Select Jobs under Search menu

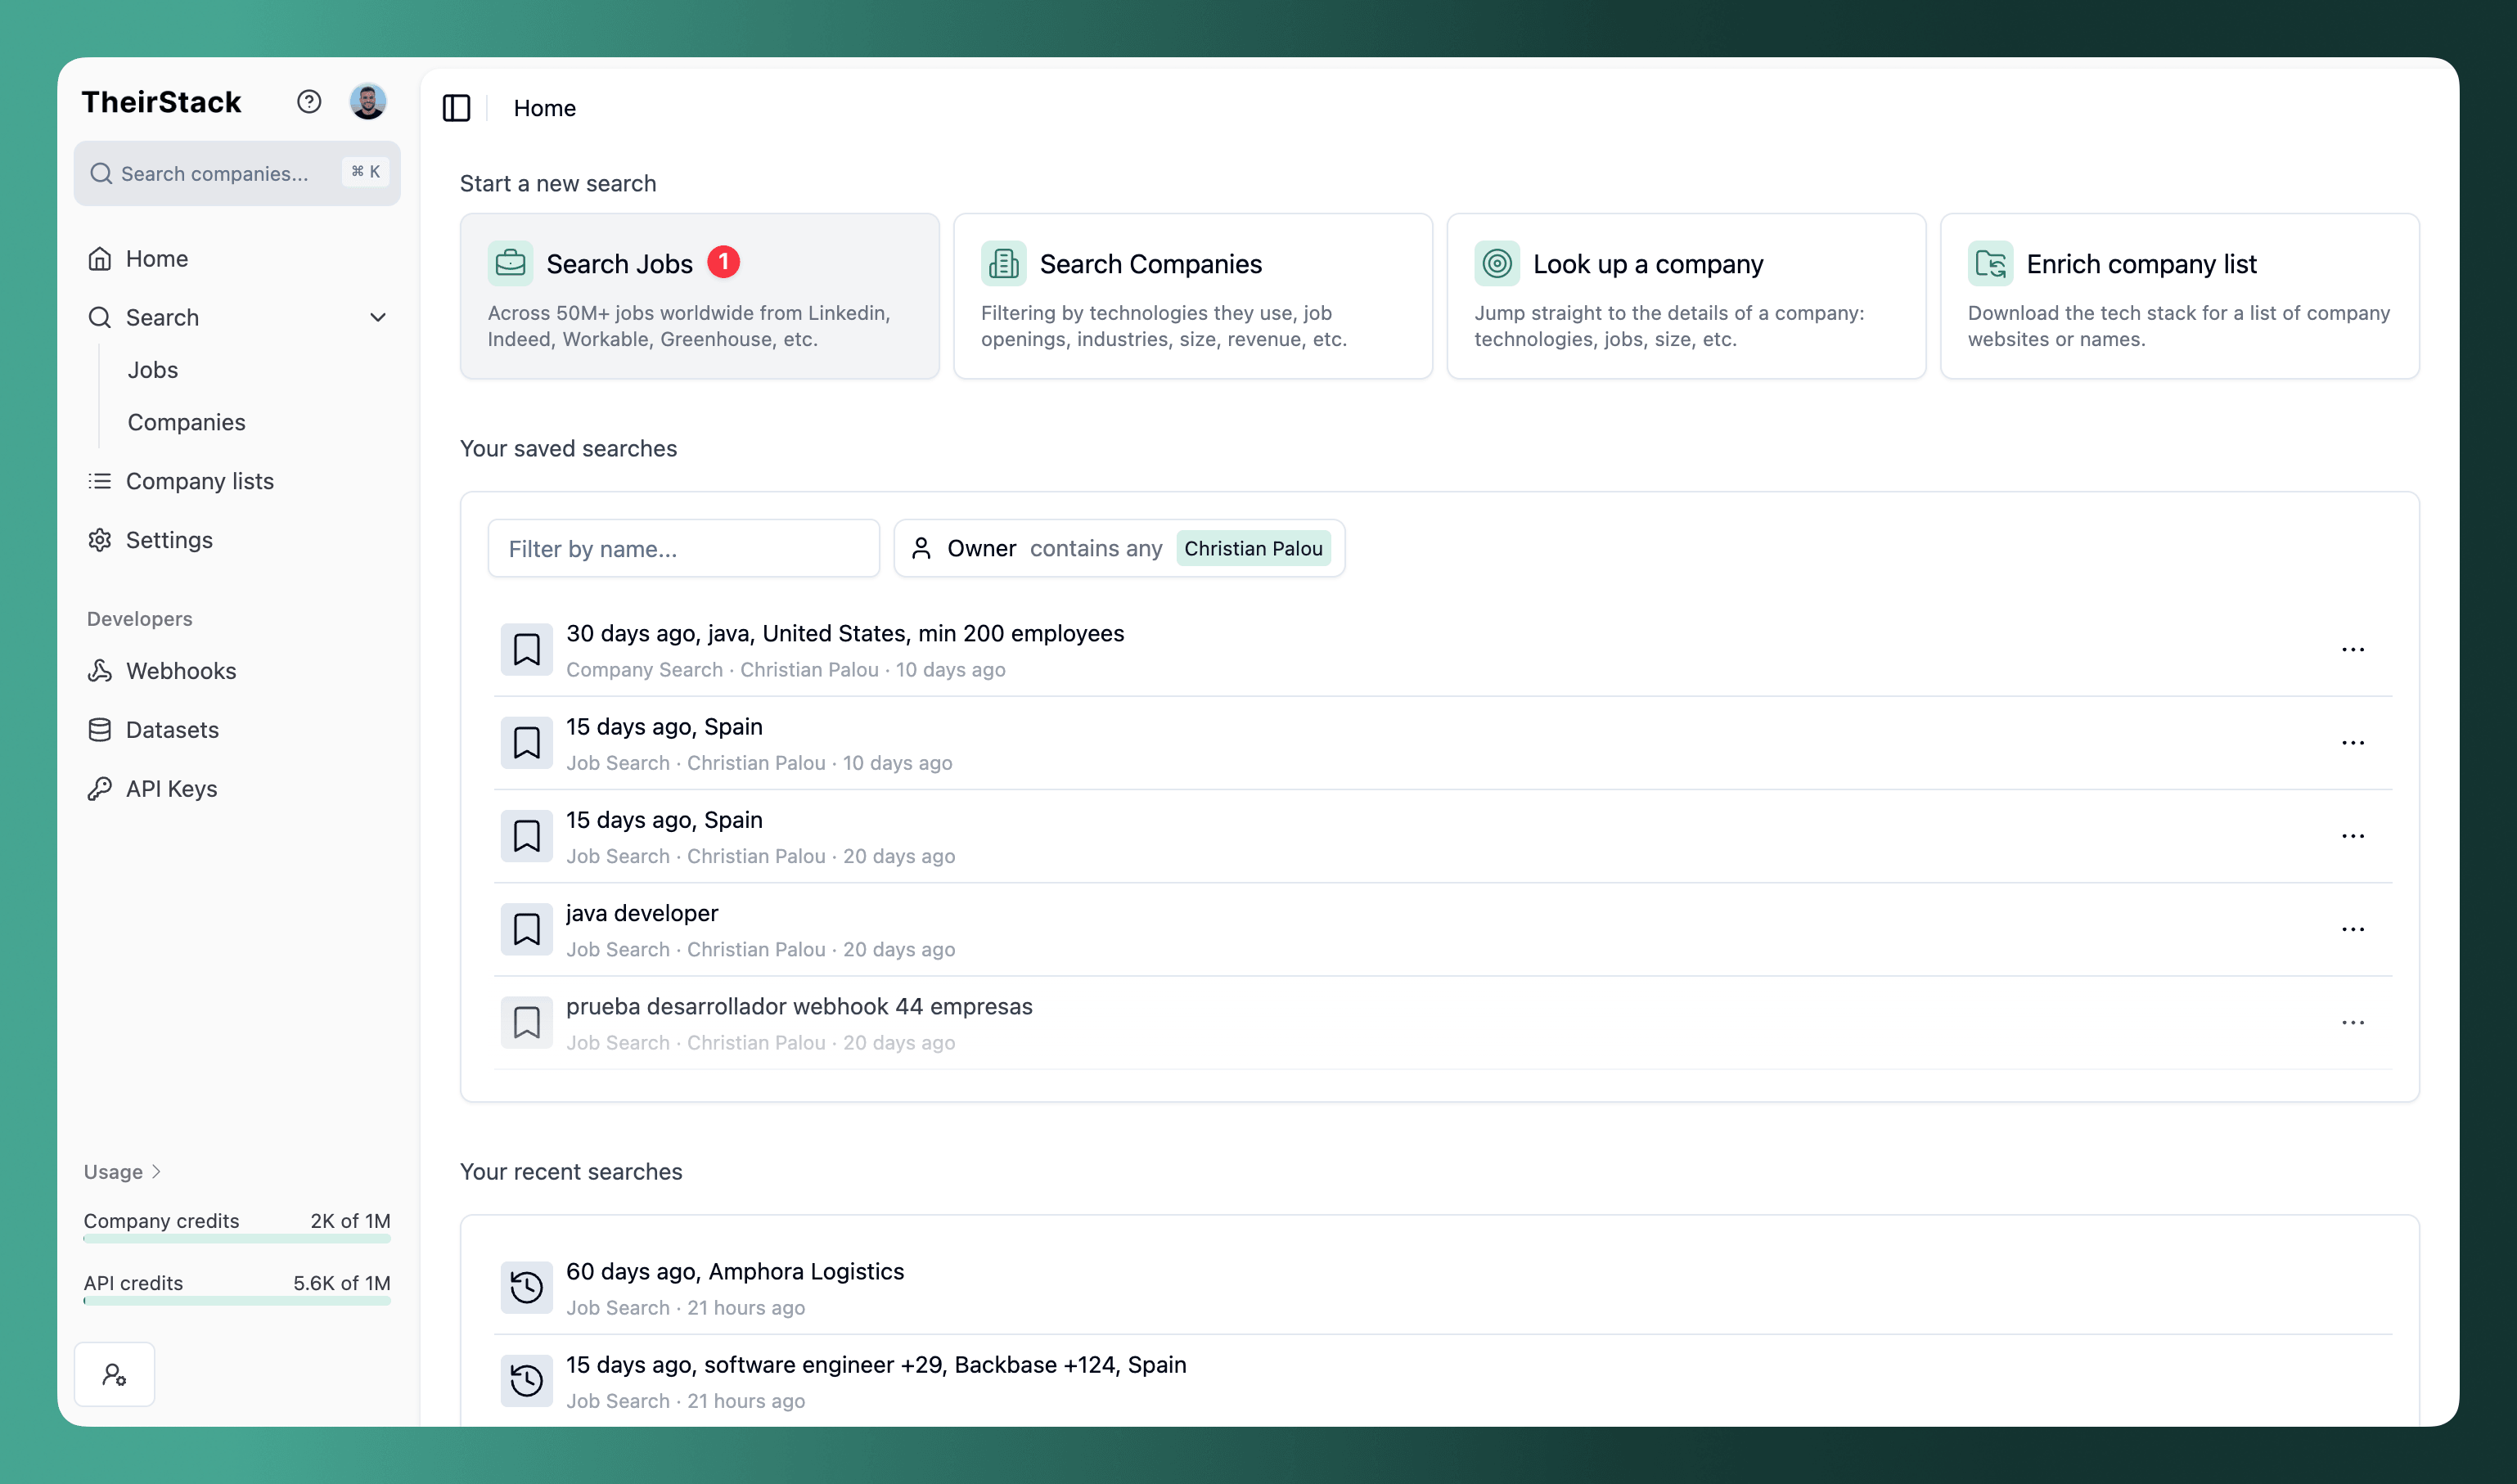[x=153, y=370]
